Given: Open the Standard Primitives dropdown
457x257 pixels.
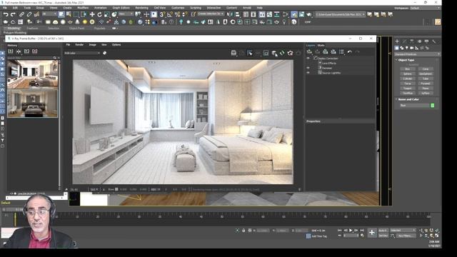Looking at the screenshot, I should (417, 54).
